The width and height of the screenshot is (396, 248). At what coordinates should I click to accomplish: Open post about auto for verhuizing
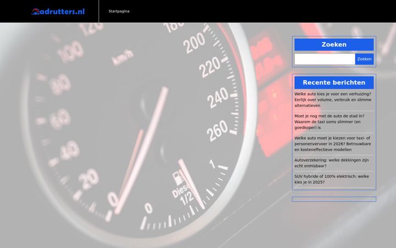[333, 100]
